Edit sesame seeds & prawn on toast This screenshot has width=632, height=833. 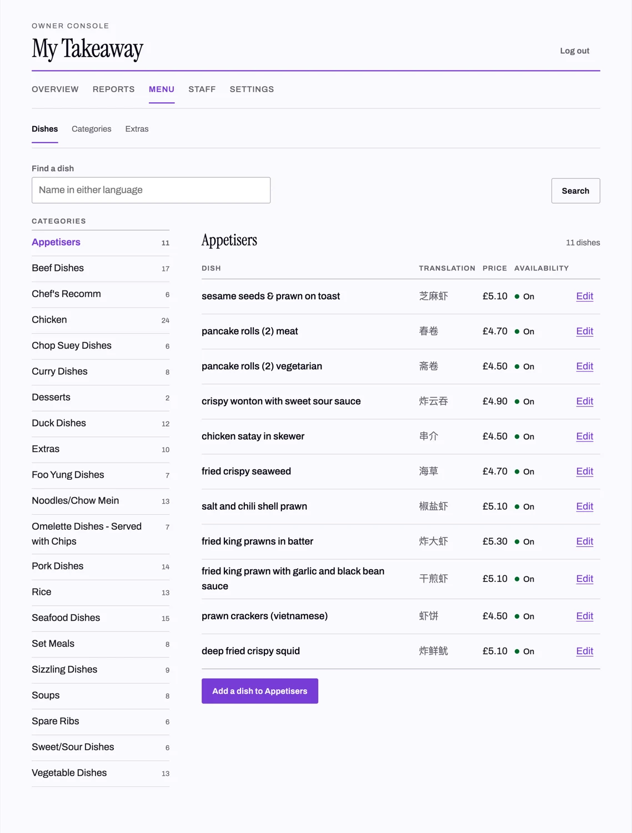coord(585,296)
